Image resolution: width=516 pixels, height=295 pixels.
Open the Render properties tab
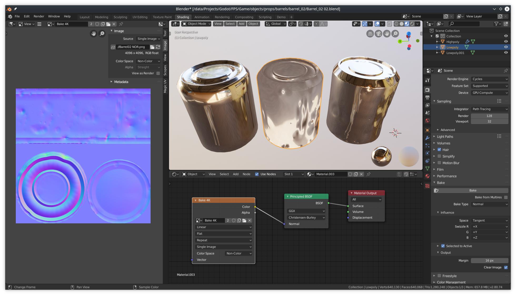click(427, 90)
